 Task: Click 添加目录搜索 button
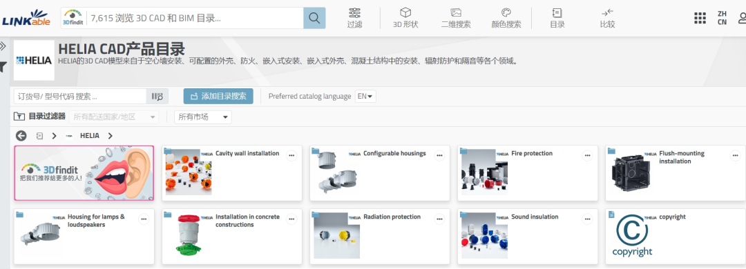pos(218,96)
